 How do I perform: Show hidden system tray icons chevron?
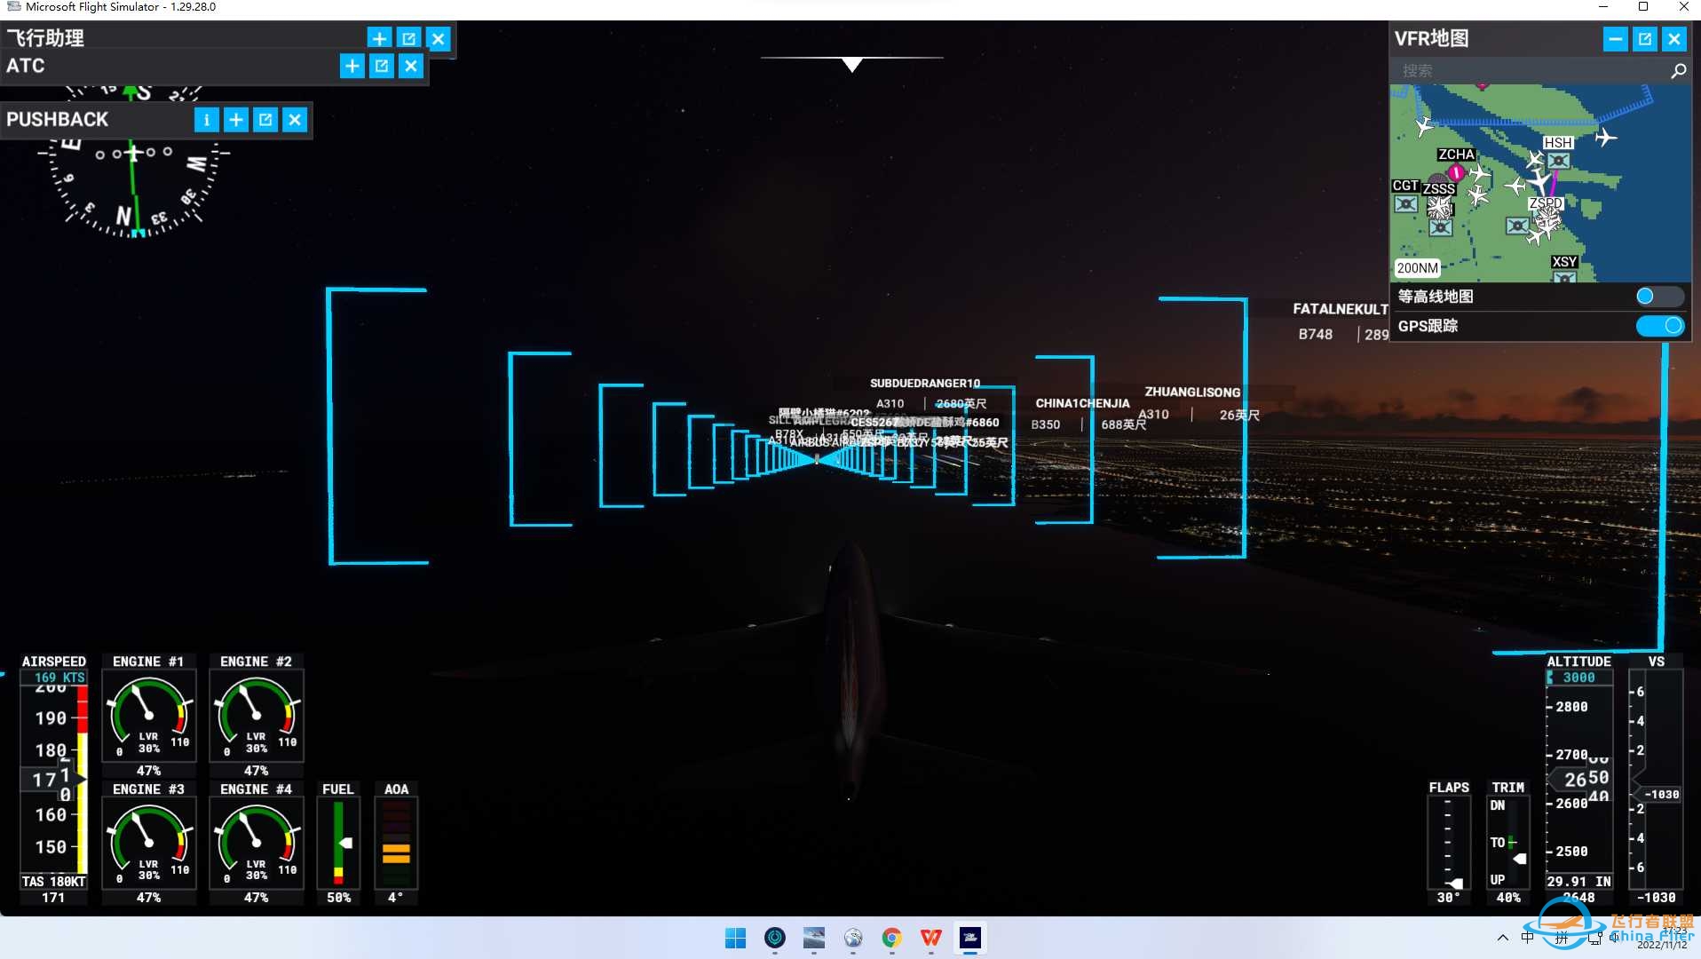1502,938
